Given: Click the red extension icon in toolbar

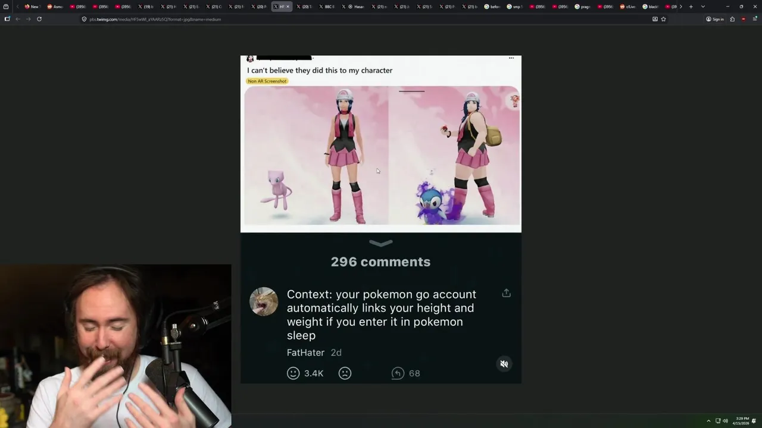Looking at the screenshot, I should [x=744, y=19].
